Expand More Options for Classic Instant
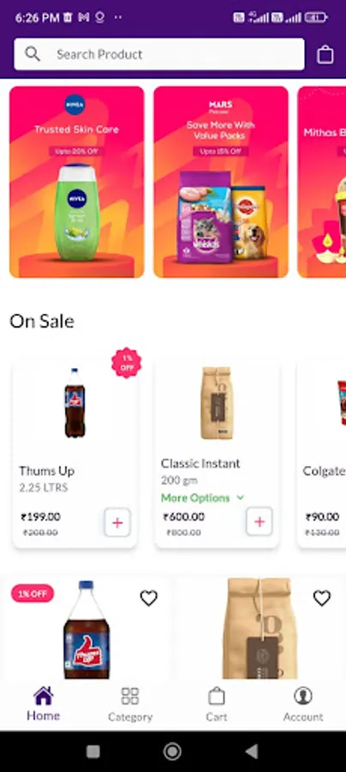Image resolution: width=346 pixels, height=772 pixels. (195, 498)
